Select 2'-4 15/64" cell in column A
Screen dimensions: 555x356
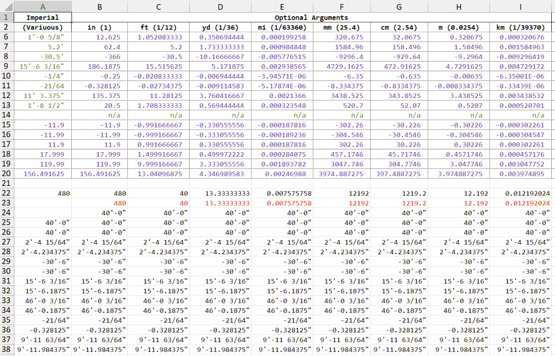tap(43, 242)
